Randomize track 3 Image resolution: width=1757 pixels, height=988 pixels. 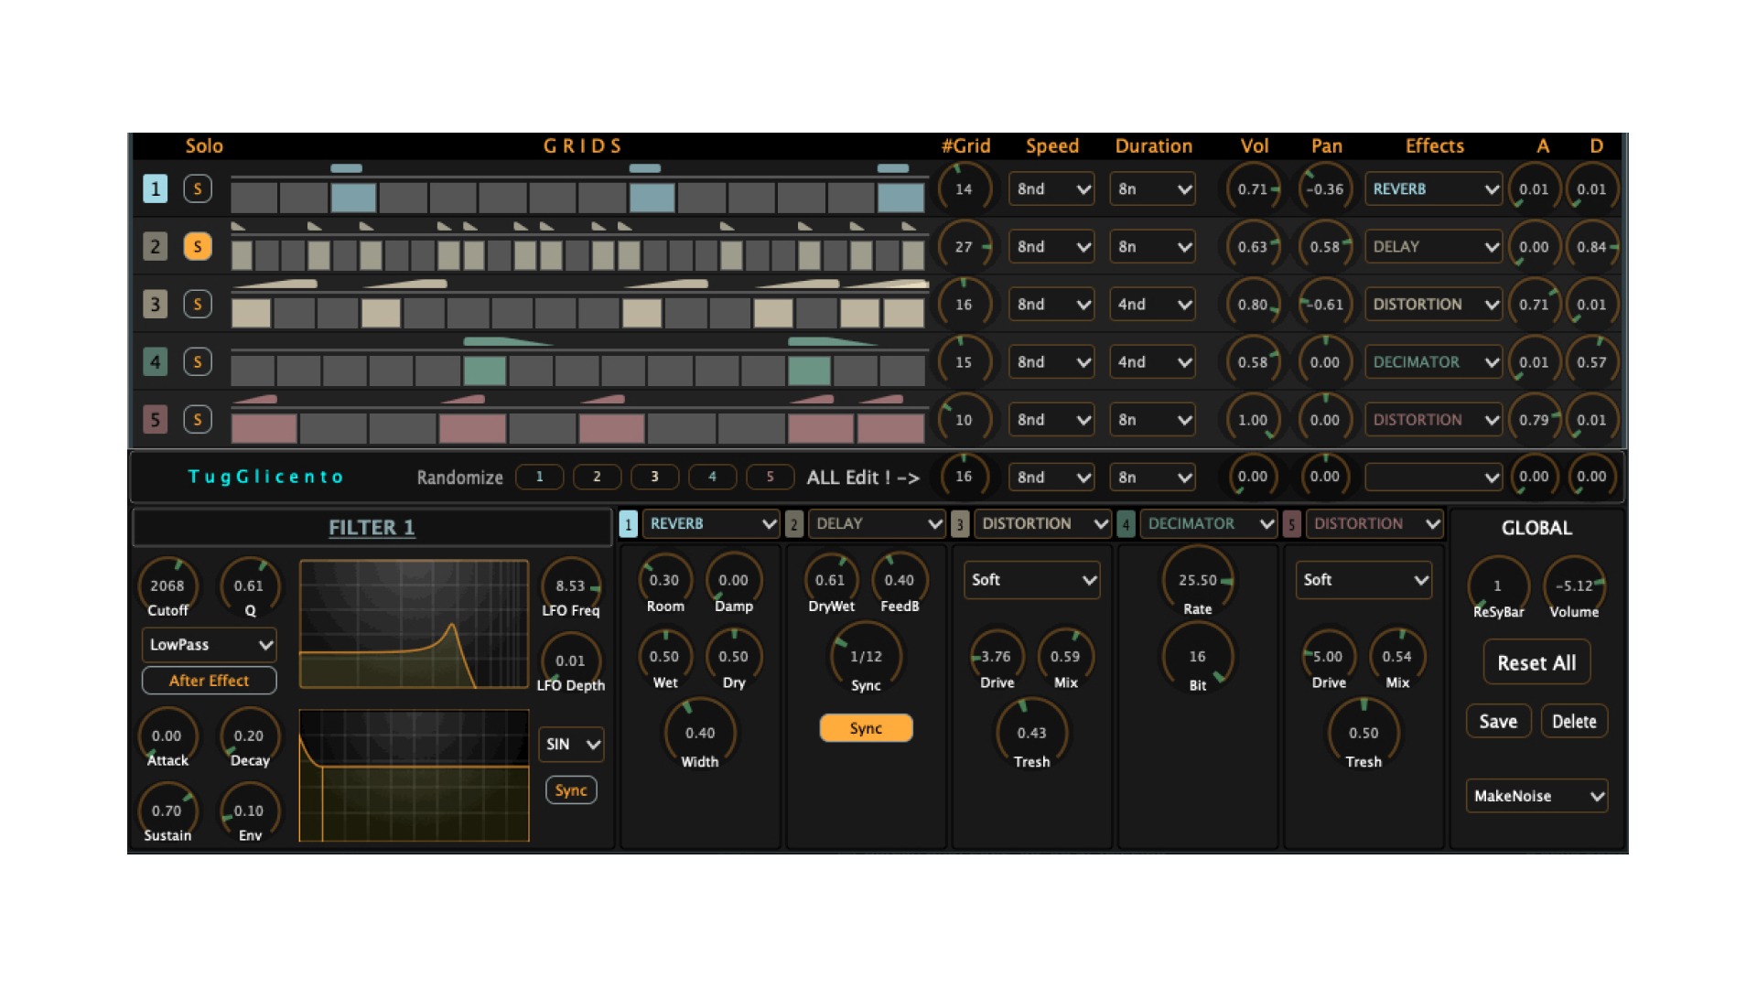click(654, 477)
